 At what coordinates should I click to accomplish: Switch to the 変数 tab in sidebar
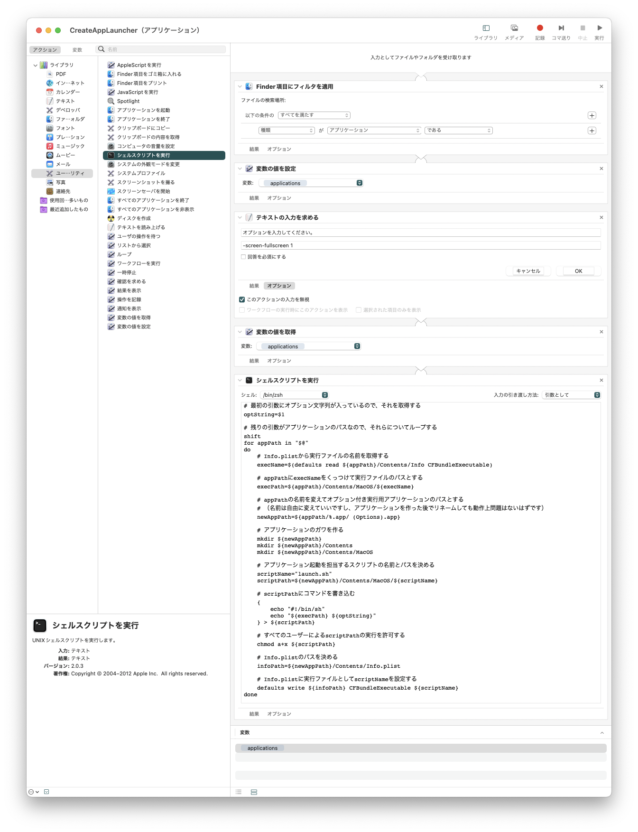[x=77, y=50]
